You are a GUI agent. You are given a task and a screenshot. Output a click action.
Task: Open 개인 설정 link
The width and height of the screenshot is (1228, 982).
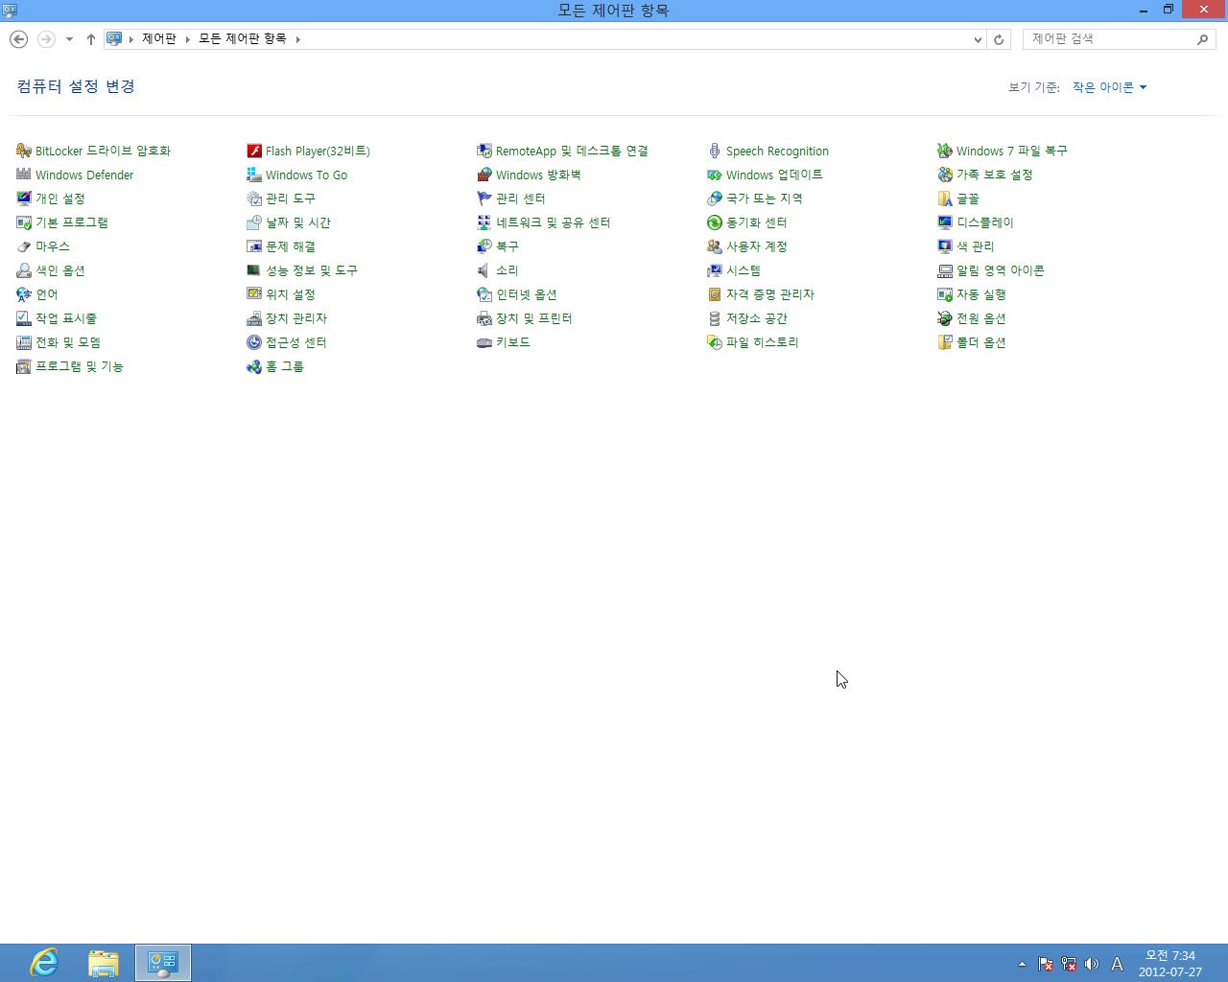60,199
